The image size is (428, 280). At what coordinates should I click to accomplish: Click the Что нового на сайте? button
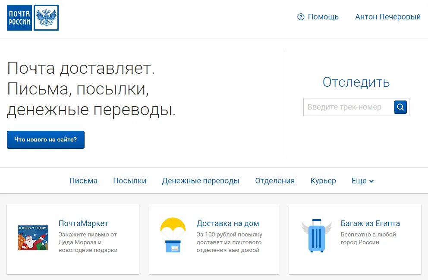tap(45, 139)
